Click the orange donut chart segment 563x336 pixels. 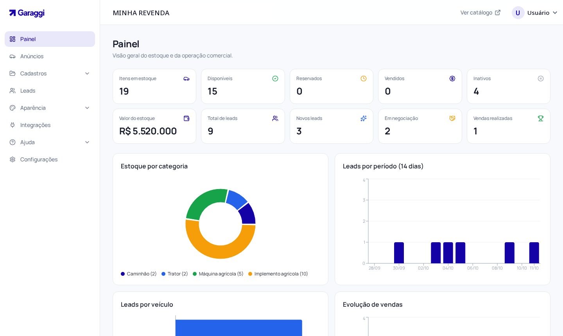221,252
